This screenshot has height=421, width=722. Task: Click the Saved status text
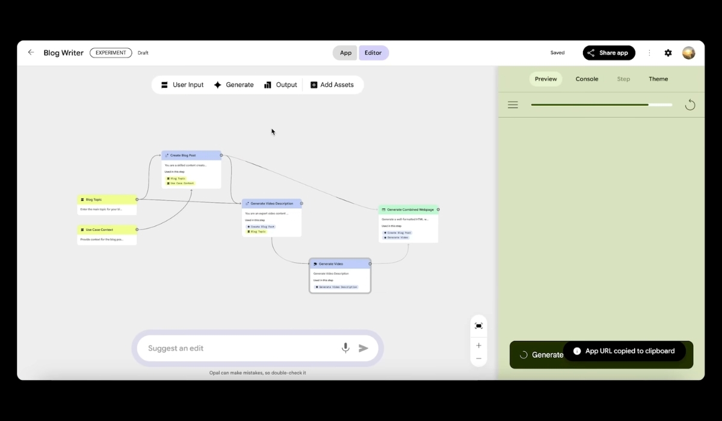(557, 53)
